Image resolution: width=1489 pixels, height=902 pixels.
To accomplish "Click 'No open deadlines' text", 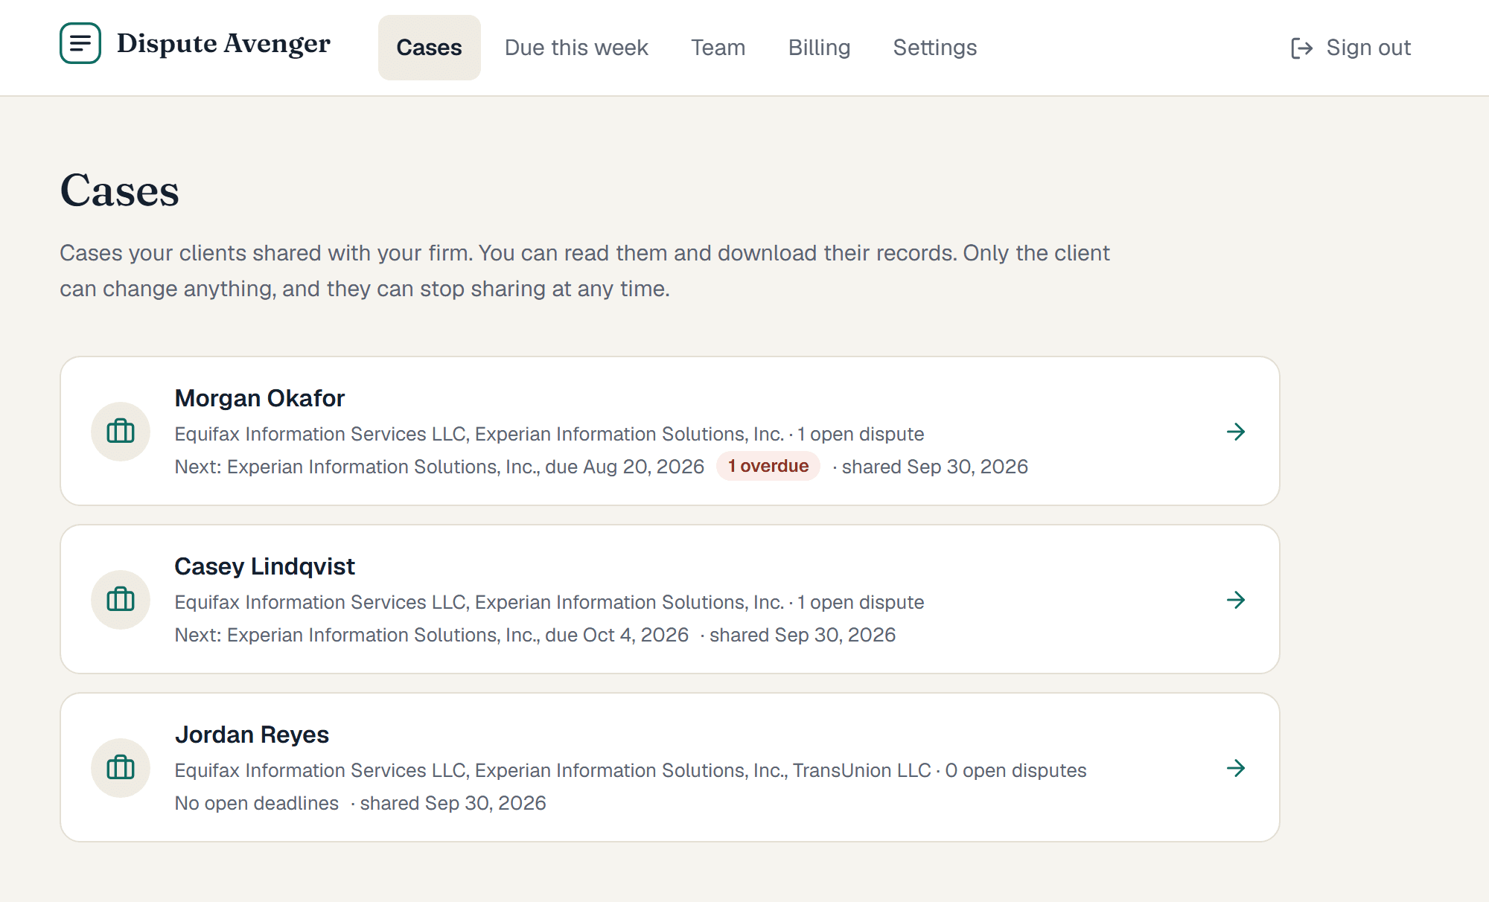I will [x=256, y=803].
